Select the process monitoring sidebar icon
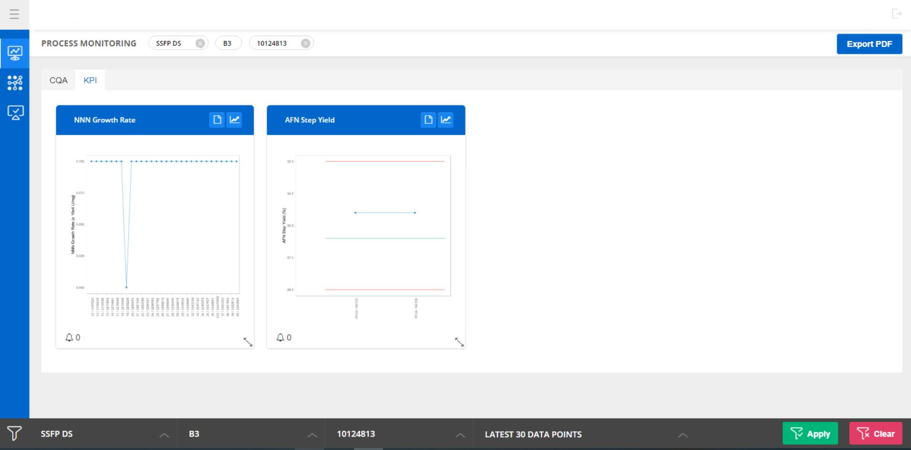The width and height of the screenshot is (911, 450). (x=15, y=53)
